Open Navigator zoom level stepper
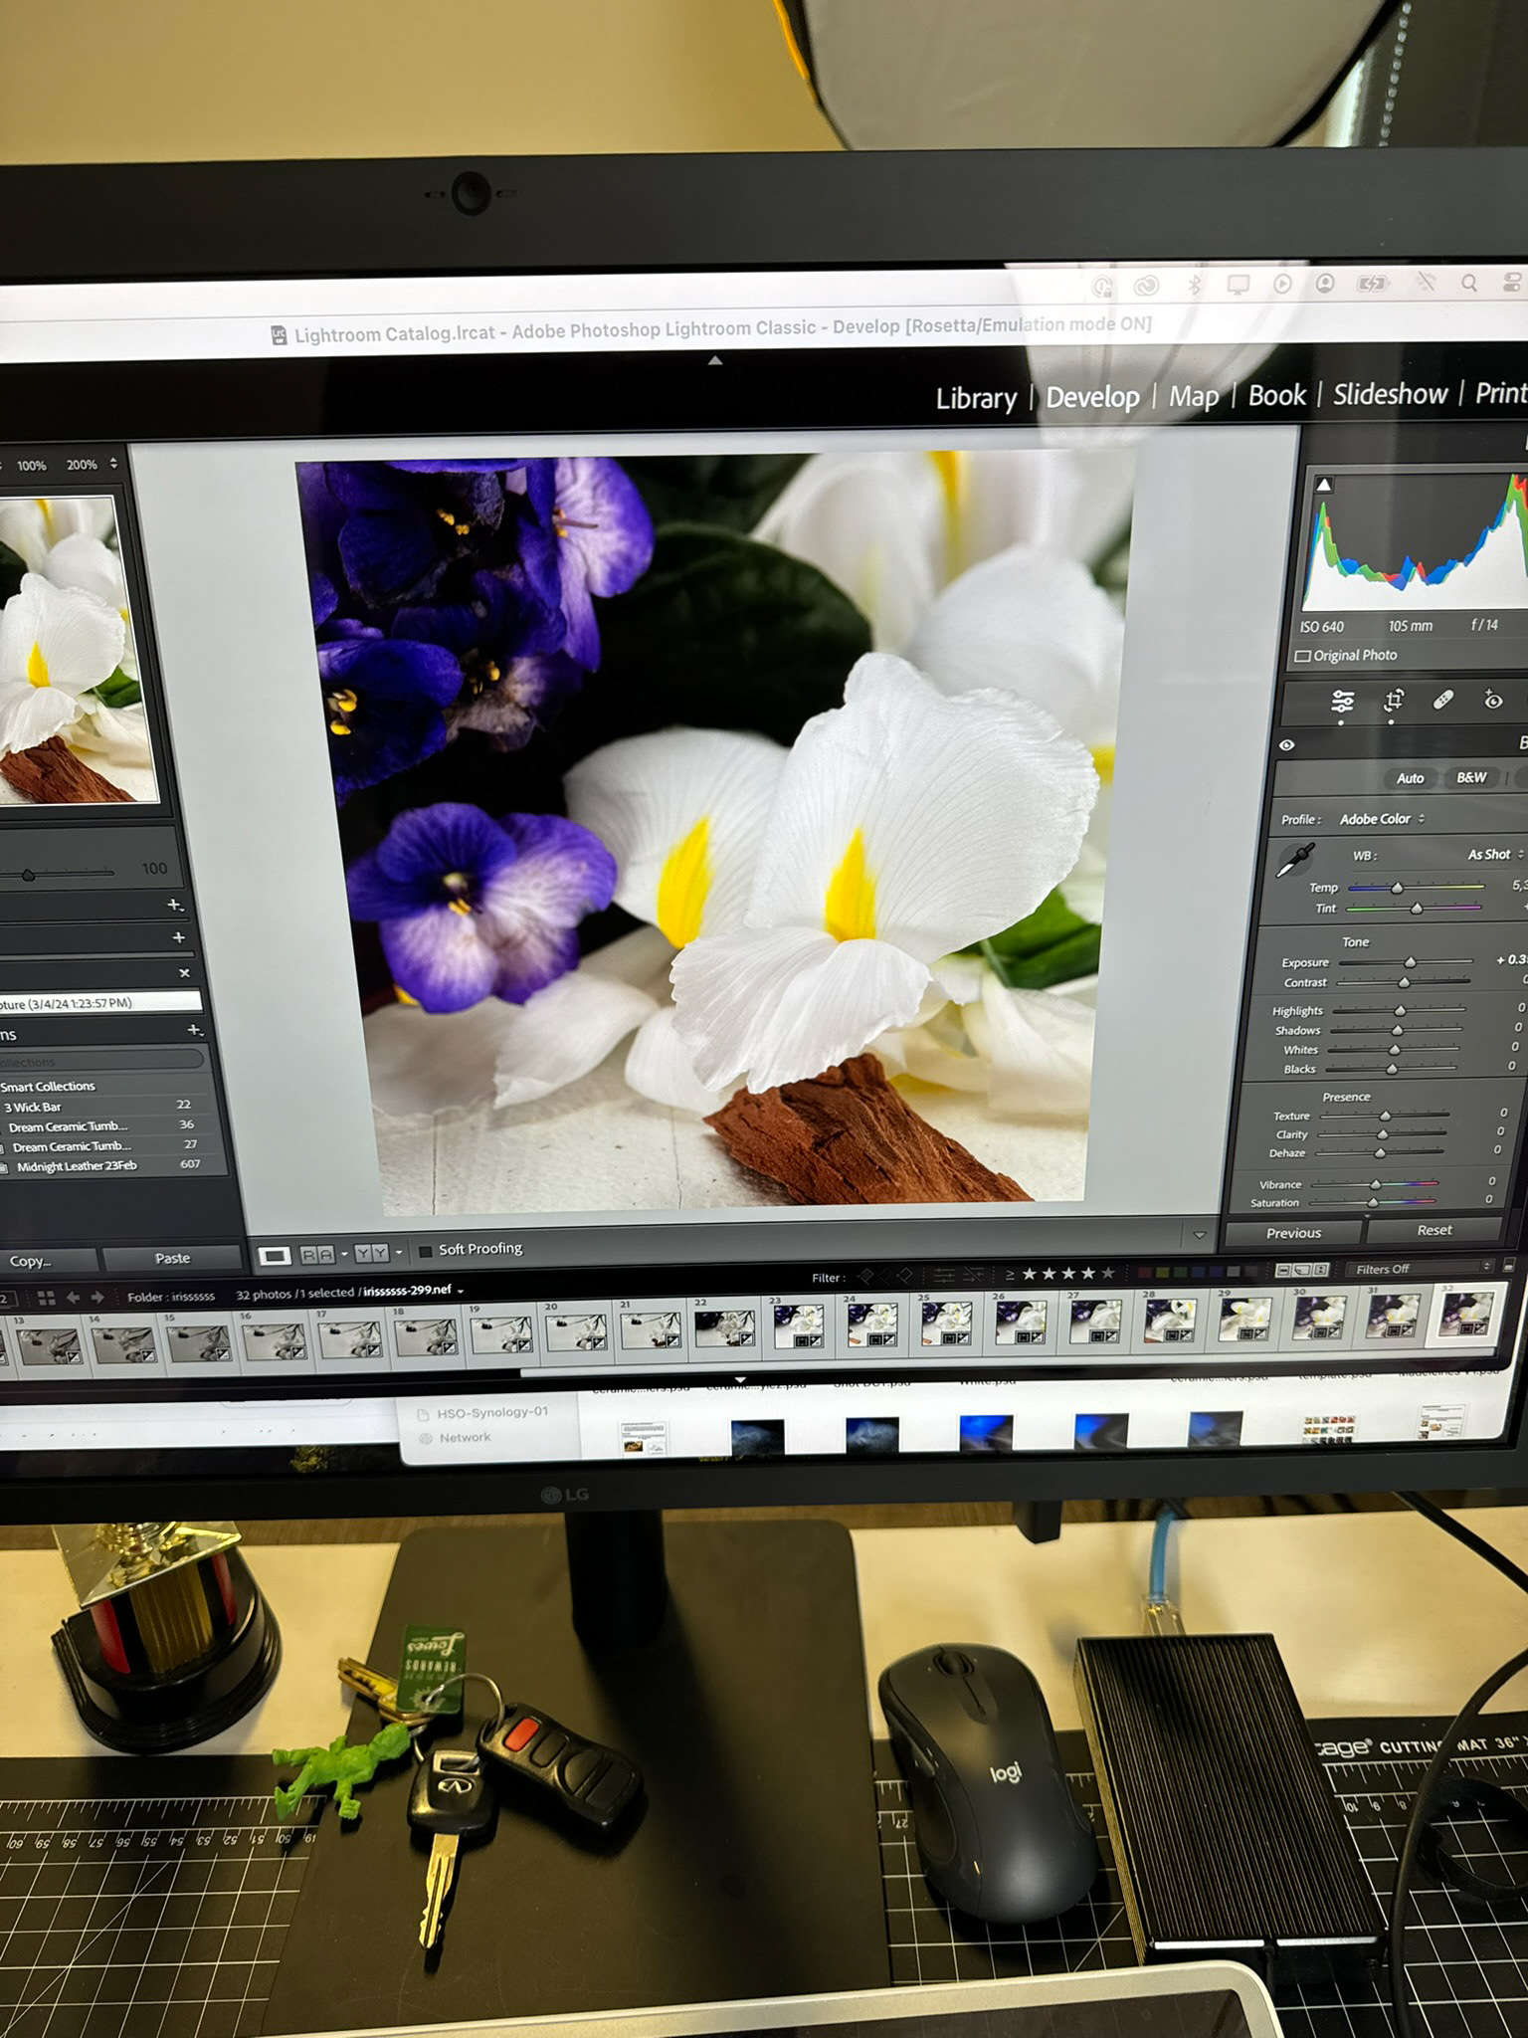Viewport: 1528px width, 2038px height. pos(113,464)
